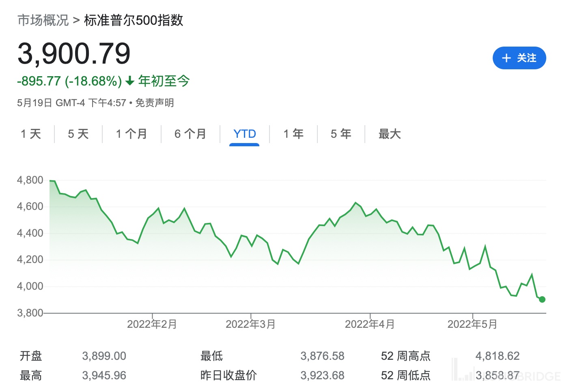Click the 2022年3月 axis label
Screen dimensions: 569x389
(251, 324)
